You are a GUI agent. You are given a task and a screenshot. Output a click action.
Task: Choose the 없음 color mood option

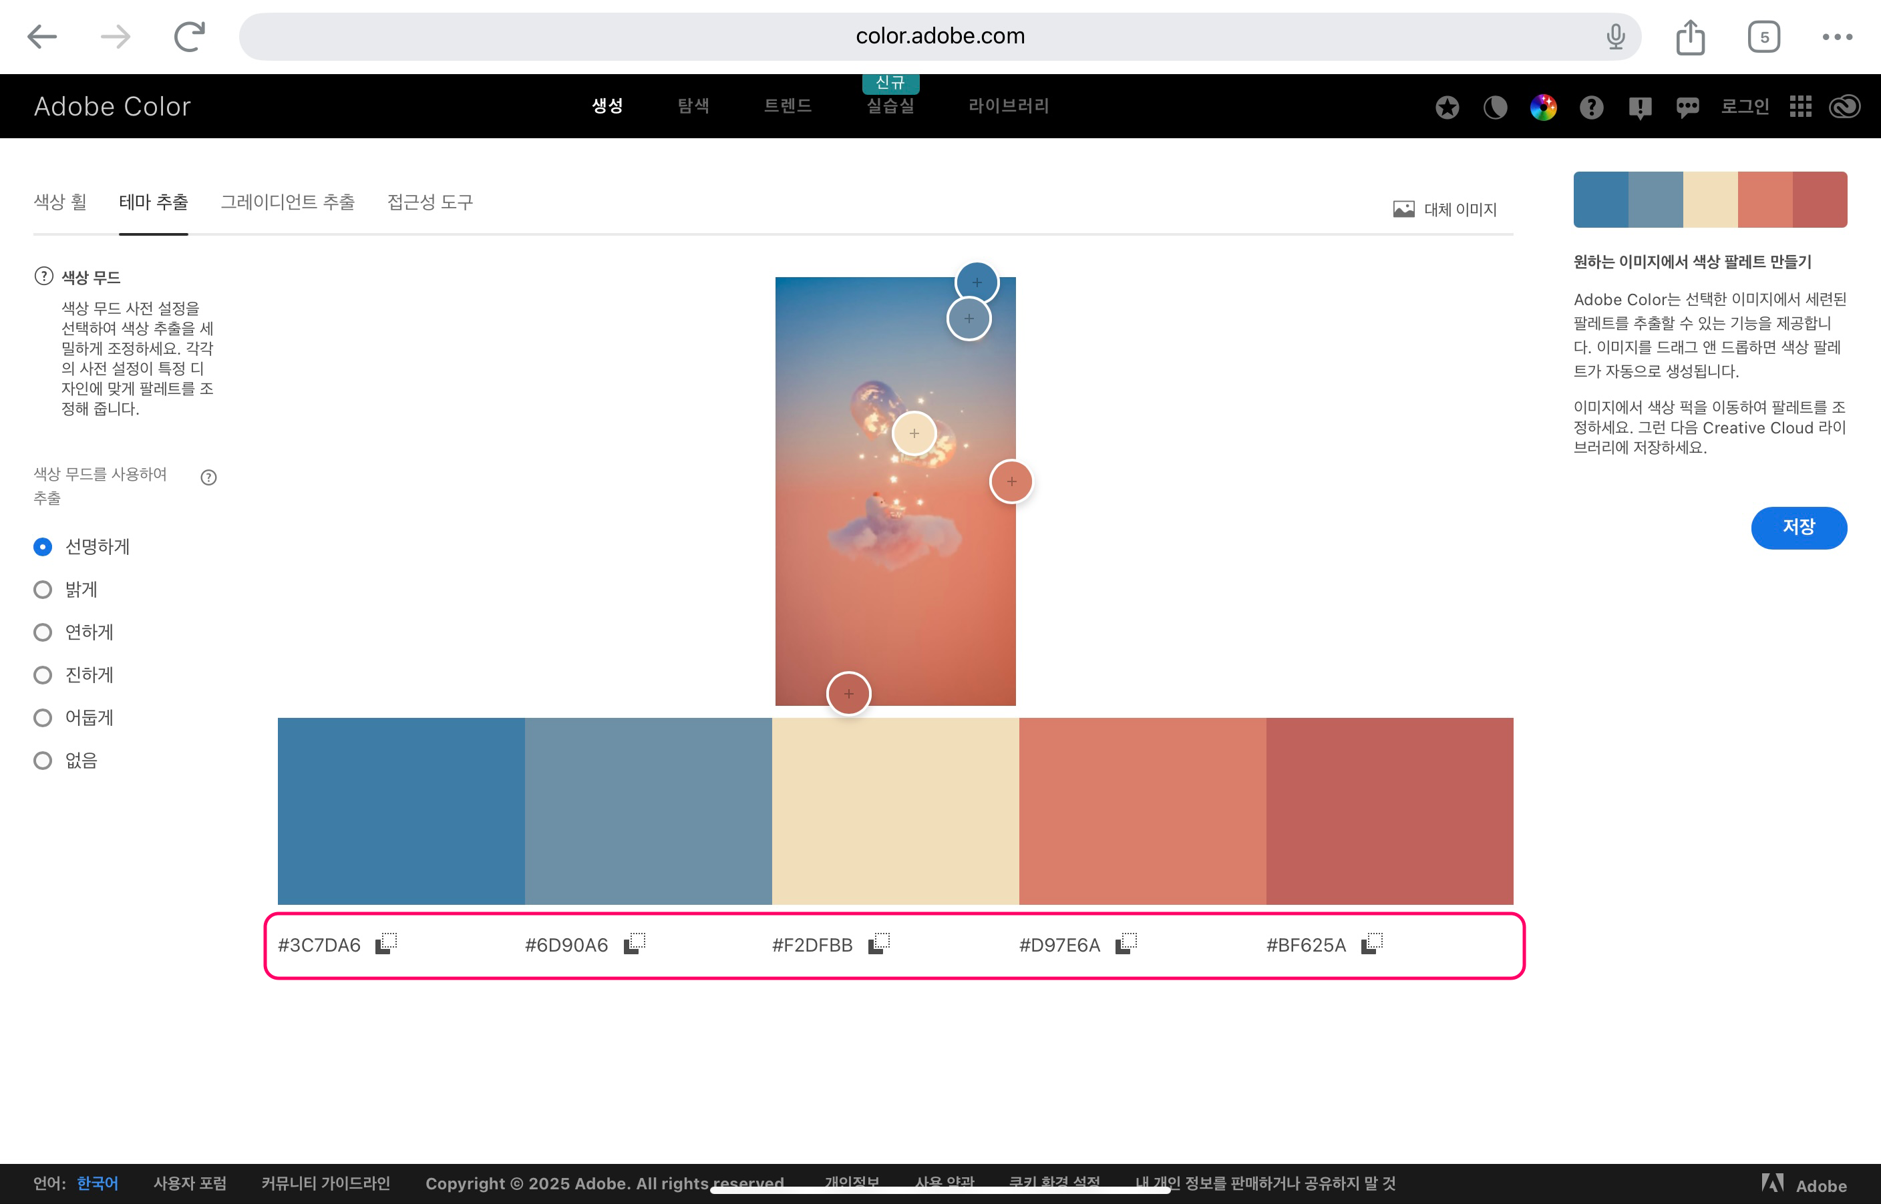(x=43, y=761)
